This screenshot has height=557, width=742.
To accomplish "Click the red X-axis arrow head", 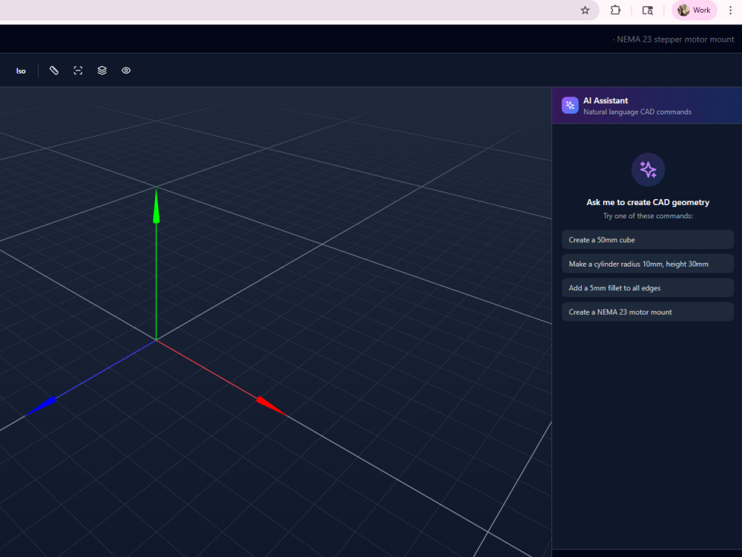I will click(x=271, y=406).
